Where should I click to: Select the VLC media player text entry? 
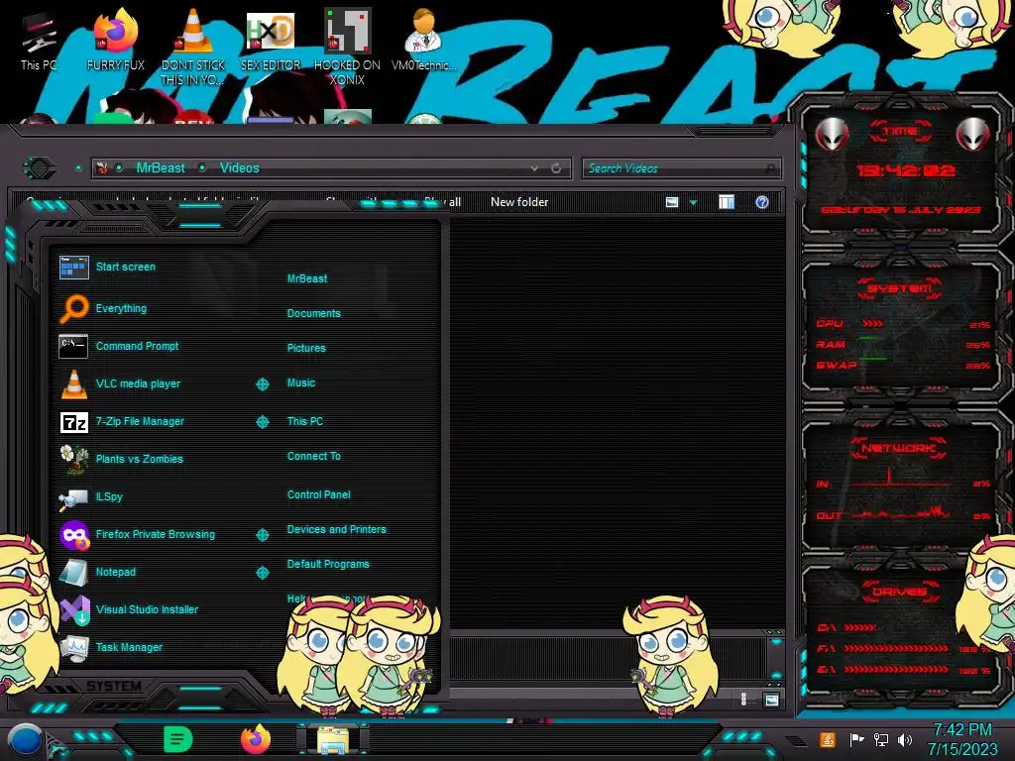pyautogui.click(x=138, y=383)
